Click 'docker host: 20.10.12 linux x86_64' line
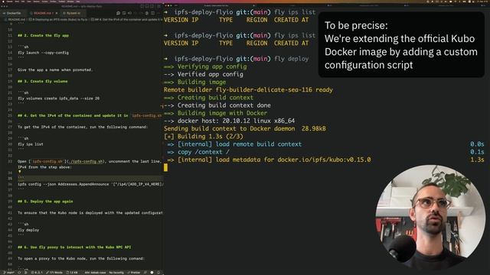Screen dimensions: 490x275 click(x=229, y=121)
